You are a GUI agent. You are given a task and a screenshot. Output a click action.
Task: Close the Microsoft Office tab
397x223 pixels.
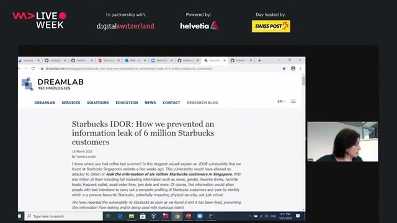click(x=118, y=61)
